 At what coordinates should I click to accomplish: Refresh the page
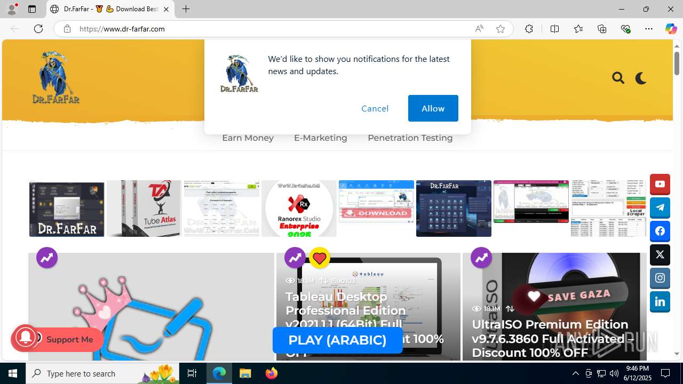pos(38,29)
